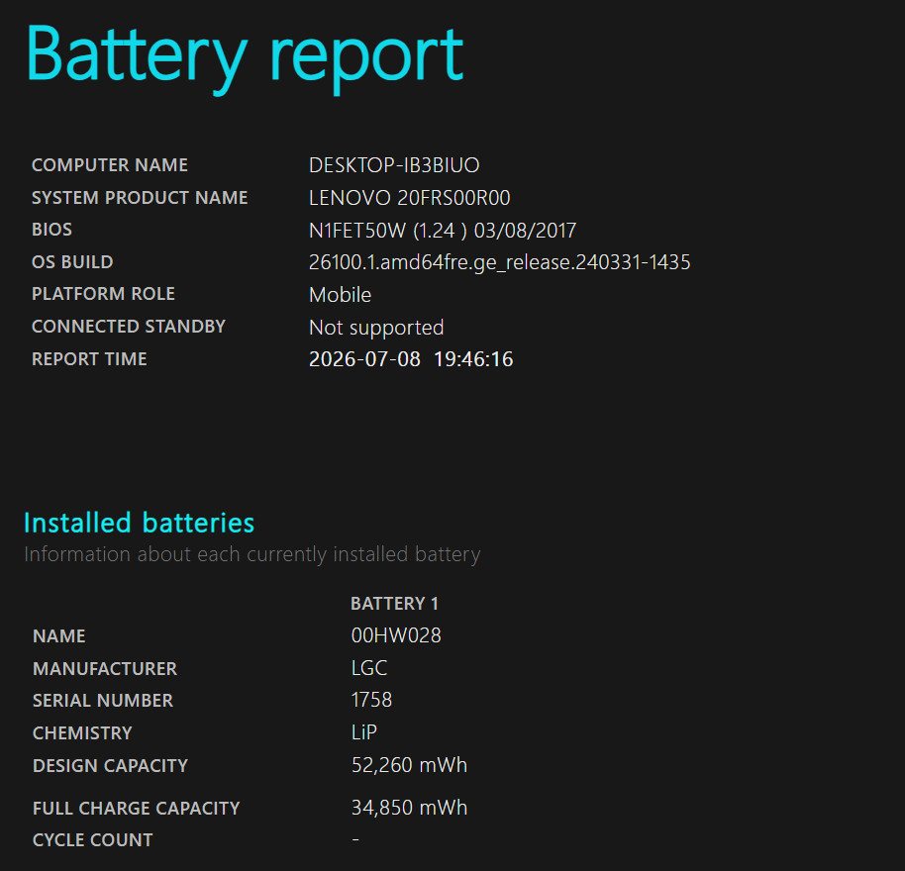Select the LENOVO 20FRS00R00 value
Viewport: 905px width, 871px height.
coord(410,198)
